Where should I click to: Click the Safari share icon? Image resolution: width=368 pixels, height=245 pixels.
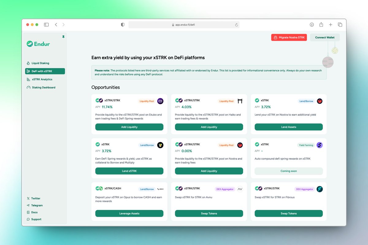click(x=321, y=24)
